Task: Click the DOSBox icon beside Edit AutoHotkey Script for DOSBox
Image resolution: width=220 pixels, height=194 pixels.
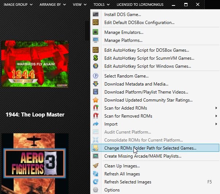Action: [x=96, y=50]
